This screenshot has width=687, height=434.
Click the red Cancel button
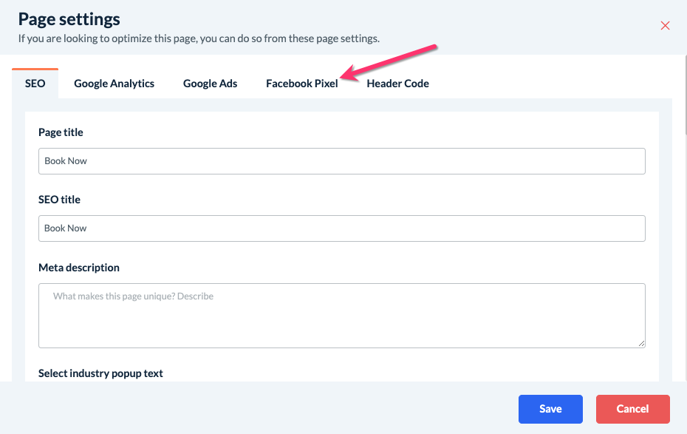point(632,409)
